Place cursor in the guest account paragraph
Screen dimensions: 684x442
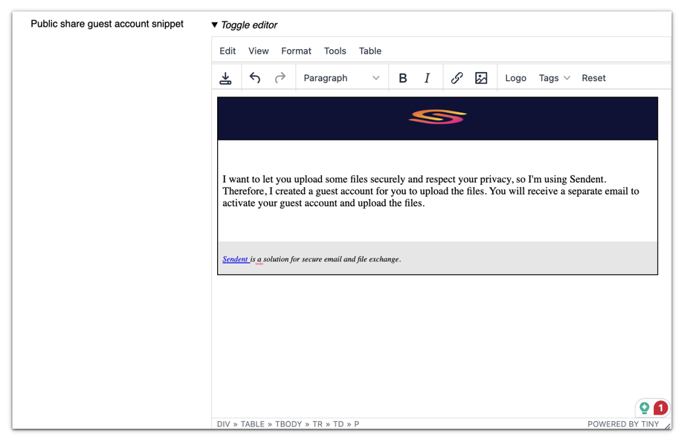point(430,191)
